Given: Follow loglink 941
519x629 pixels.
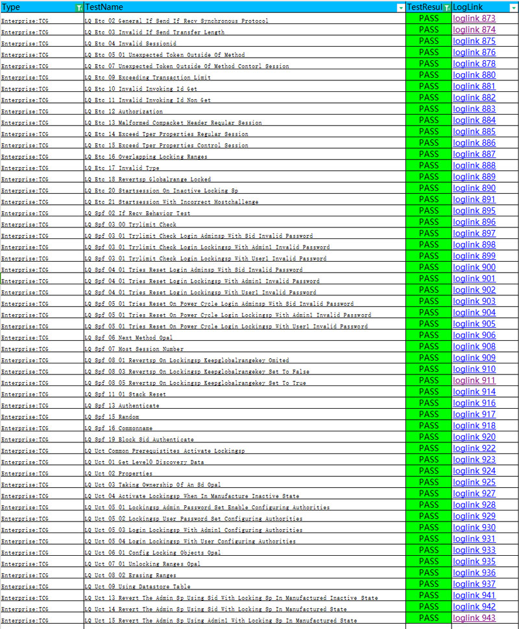Looking at the screenshot, I should click(x=474, y=595).
